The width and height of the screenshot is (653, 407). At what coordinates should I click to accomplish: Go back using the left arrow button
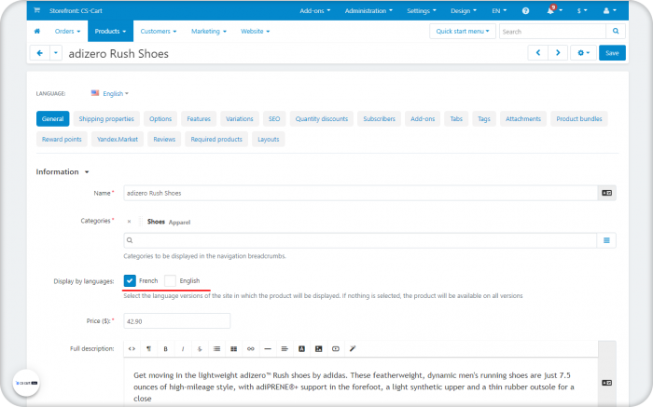[40, 53]
